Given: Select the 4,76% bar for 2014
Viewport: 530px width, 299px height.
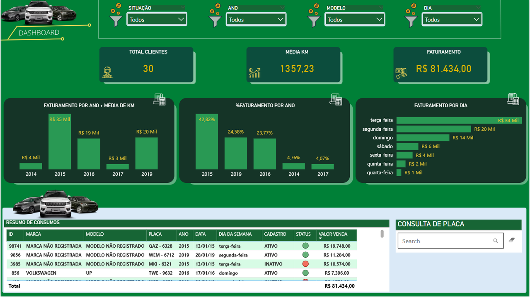Looking at the screenshot, I should pyautogui.click(x=294, y=166).
